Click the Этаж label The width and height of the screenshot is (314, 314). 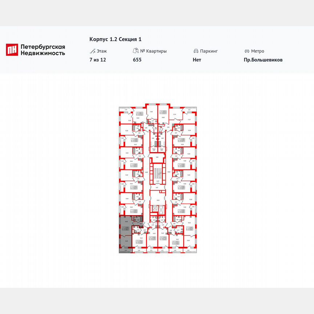(102, 51)
